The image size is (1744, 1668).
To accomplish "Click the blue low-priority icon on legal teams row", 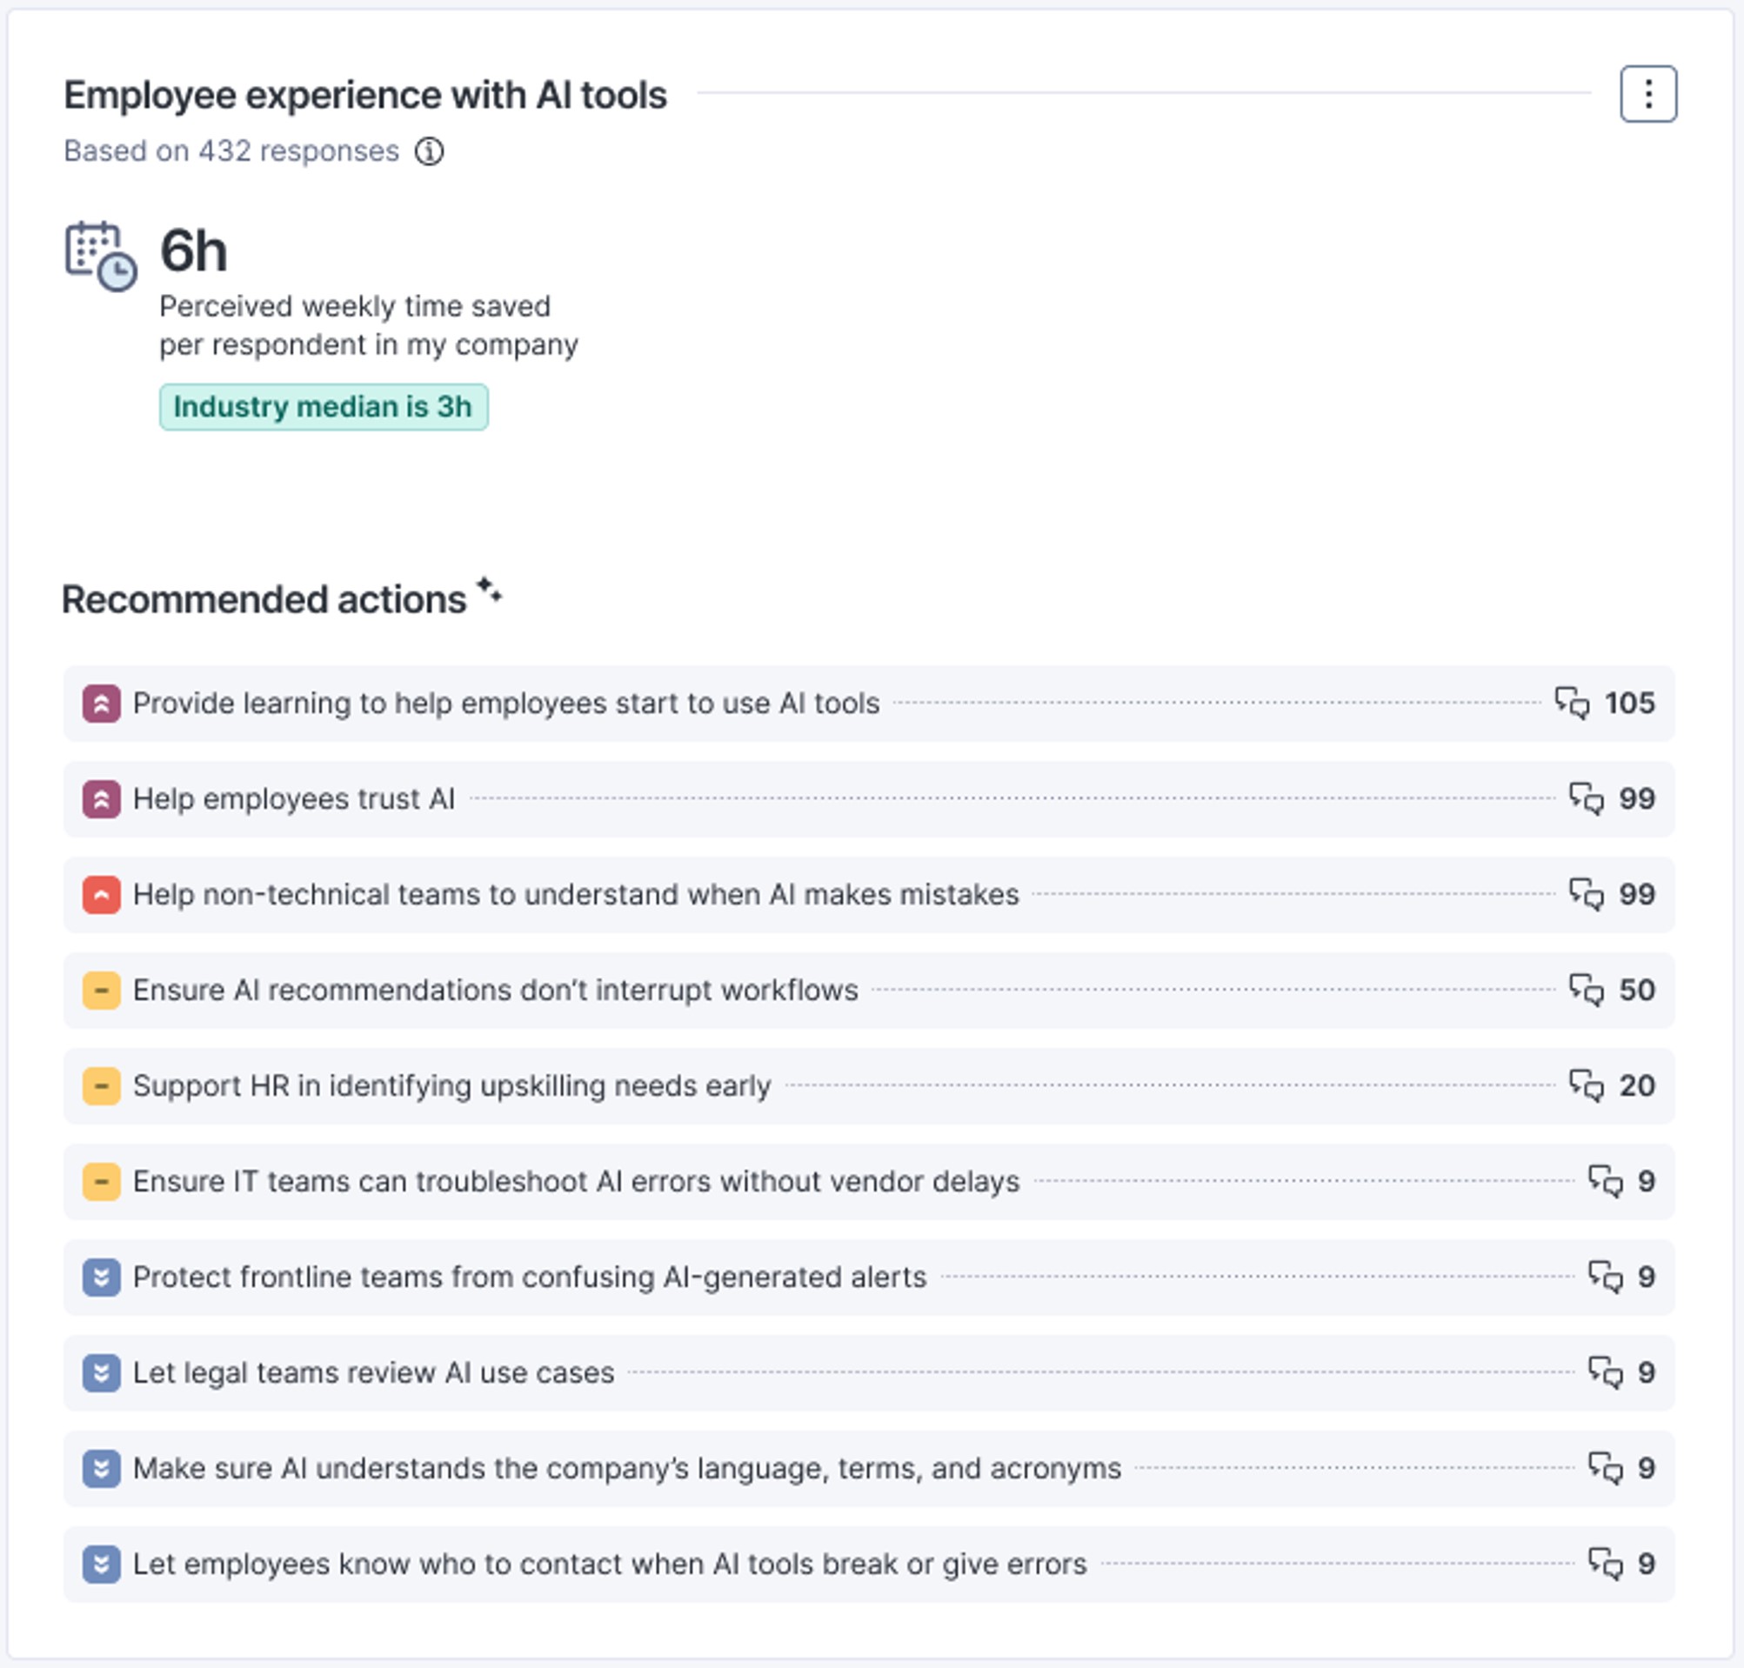I will [x=102, y=1372].
